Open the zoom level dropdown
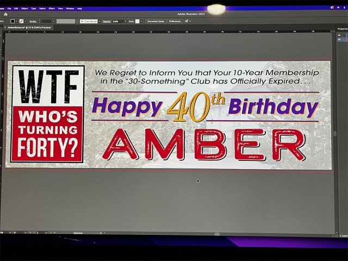The image size is (348, 261). click(x=10, y=233)
